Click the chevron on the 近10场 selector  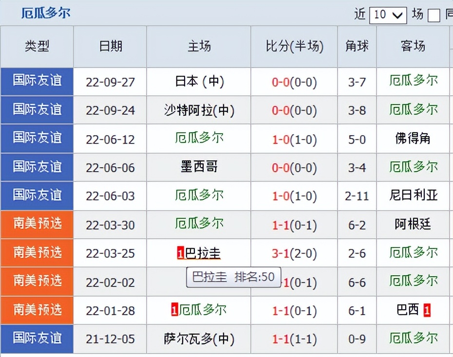tap(398, 15)
